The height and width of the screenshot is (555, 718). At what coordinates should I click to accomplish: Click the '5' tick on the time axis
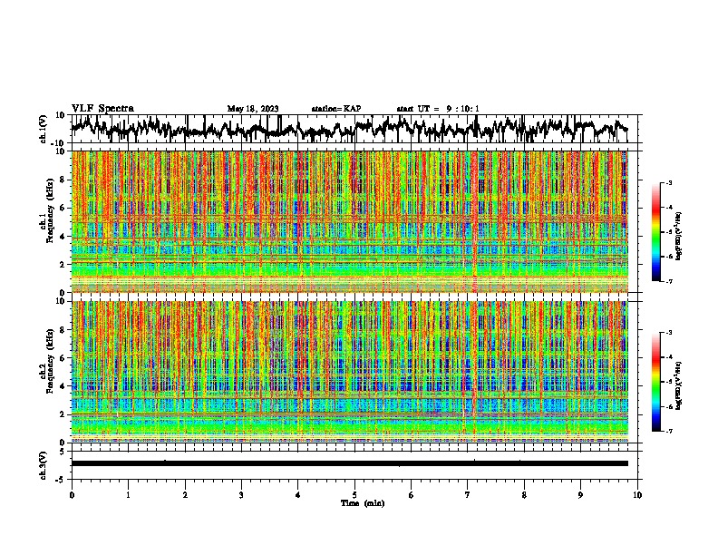(354, 495)
